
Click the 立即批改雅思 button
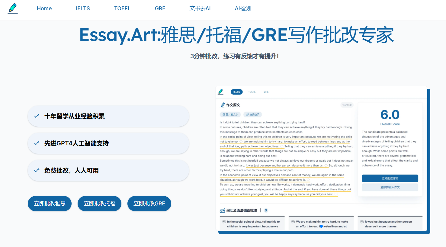point(50,204)
